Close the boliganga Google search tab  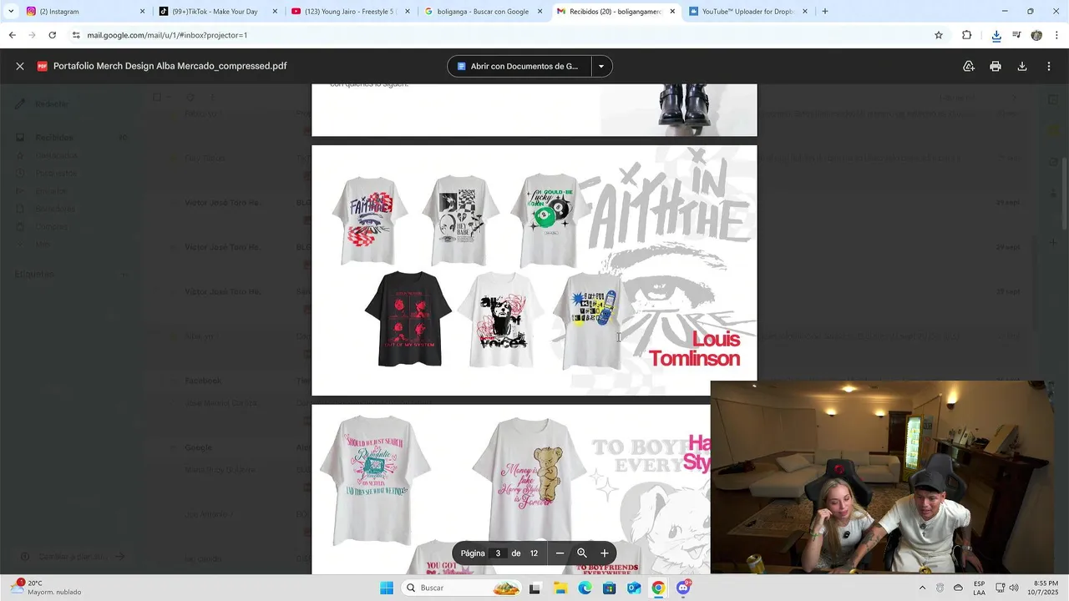[x=540, y=12]
